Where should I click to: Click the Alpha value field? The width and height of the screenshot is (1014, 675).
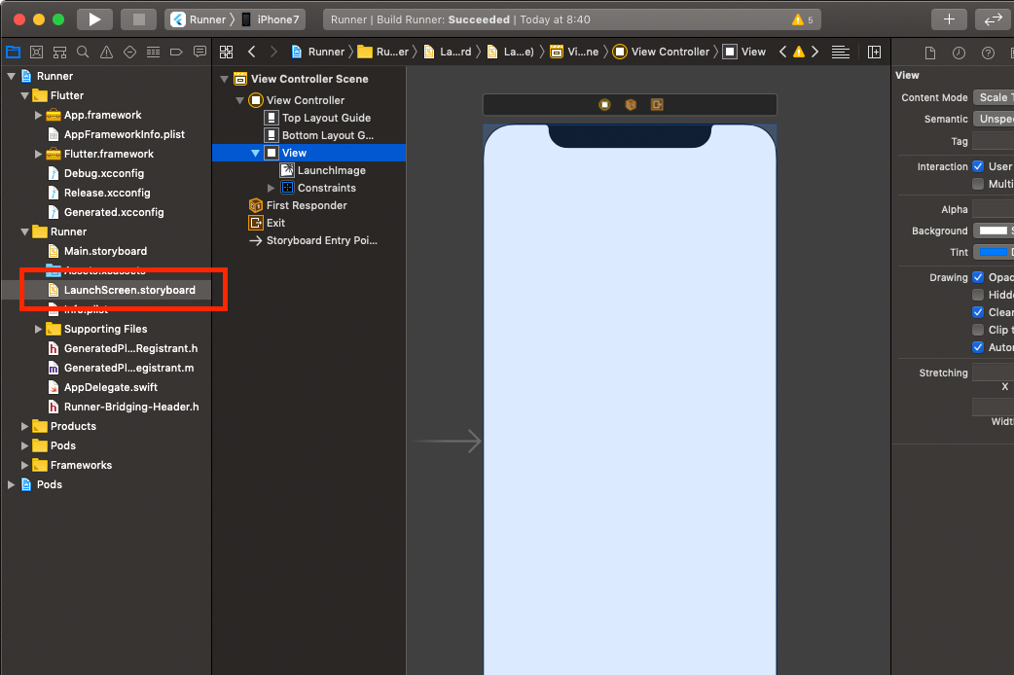pos(994,209)
